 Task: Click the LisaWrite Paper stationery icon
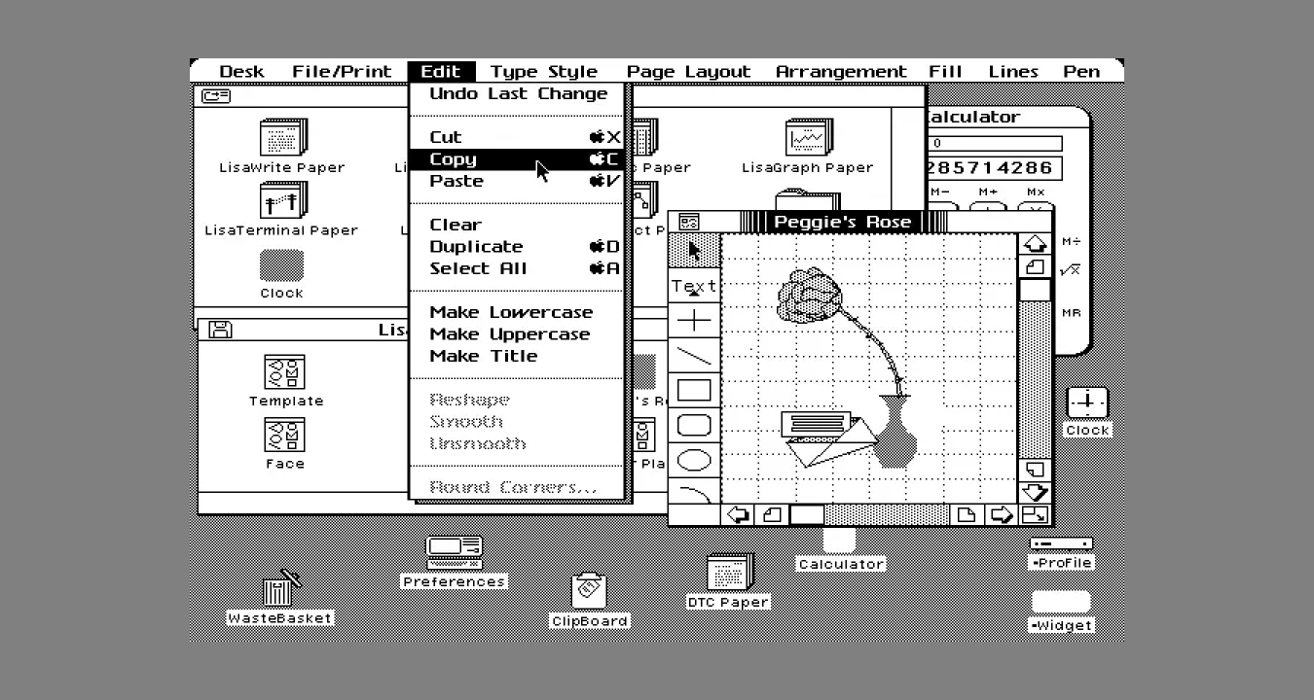pos(283,138)
